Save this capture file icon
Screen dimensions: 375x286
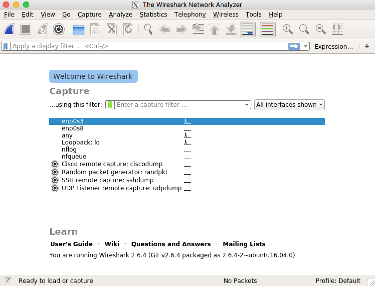coord(95,29)
